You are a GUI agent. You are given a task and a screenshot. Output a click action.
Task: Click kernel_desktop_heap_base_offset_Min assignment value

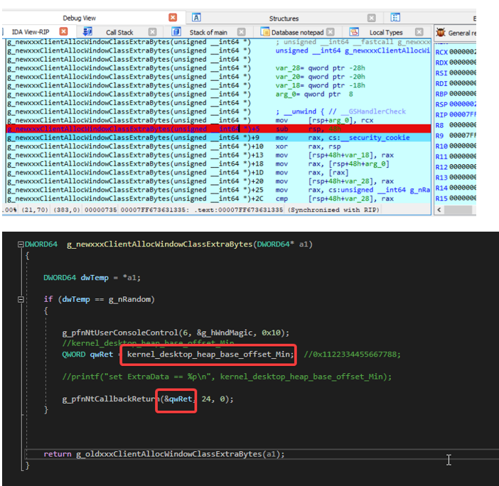[x=210, y=355]
